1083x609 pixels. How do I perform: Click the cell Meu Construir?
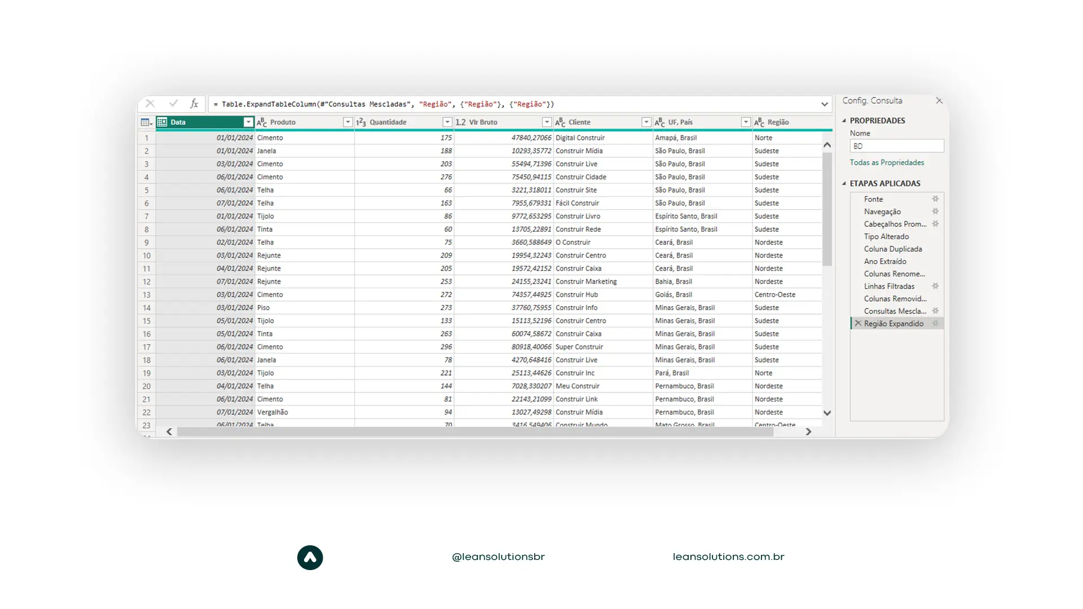coord(603,386)
